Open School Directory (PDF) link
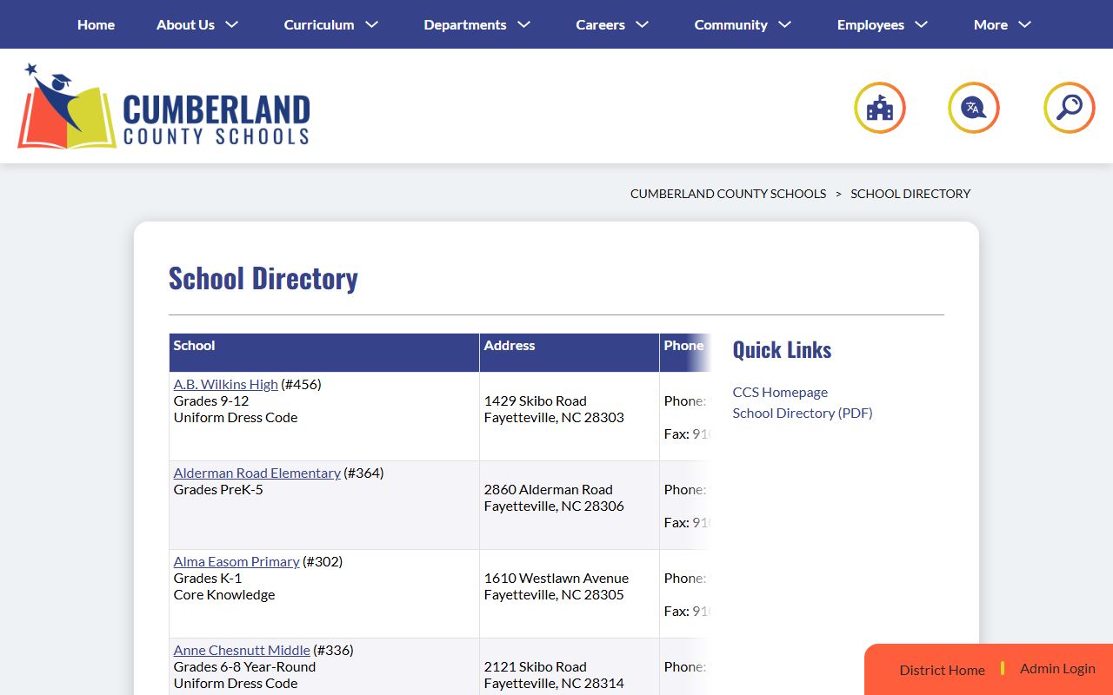The image size is (1113, 695). point(803,413)
